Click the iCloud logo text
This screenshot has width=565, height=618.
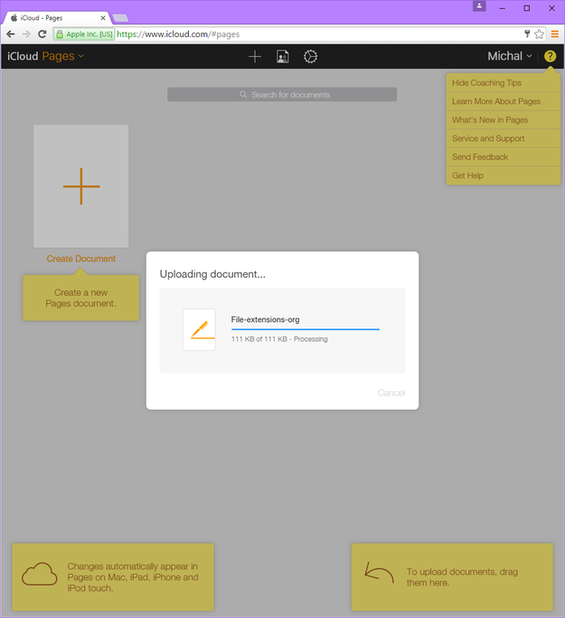click(x=23, y=56)
